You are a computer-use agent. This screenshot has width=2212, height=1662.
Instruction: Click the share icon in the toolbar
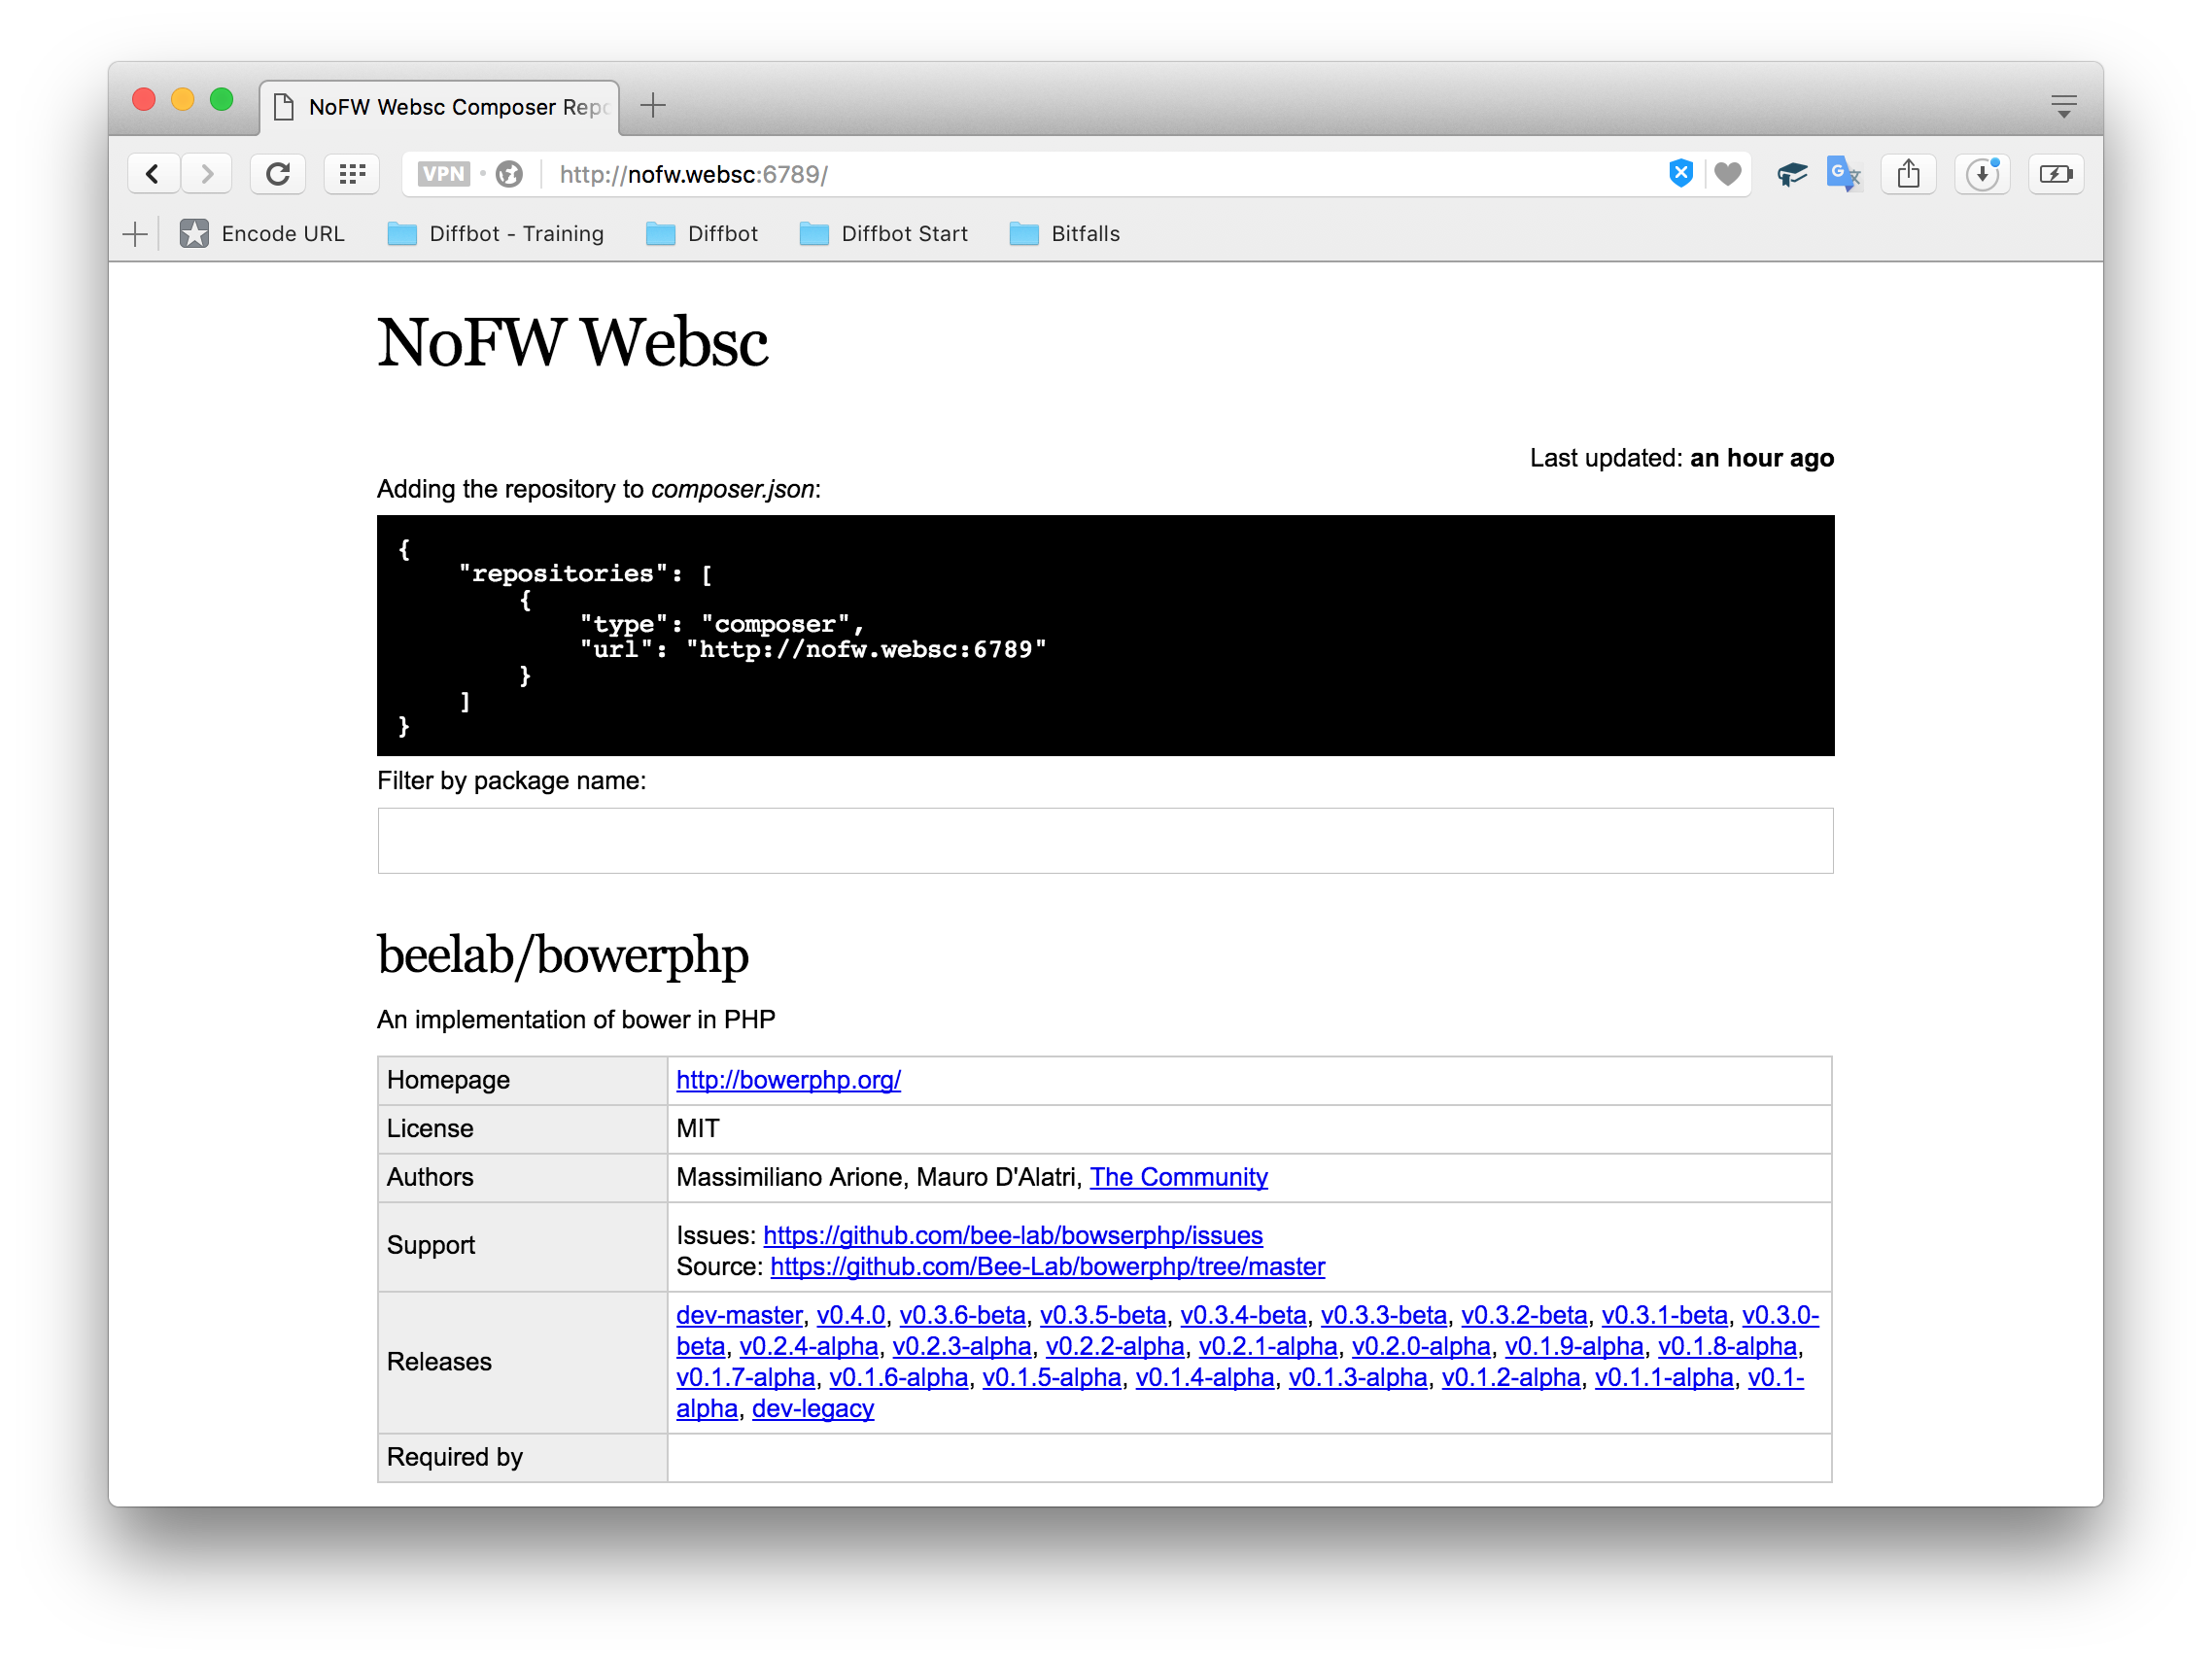1908,174
